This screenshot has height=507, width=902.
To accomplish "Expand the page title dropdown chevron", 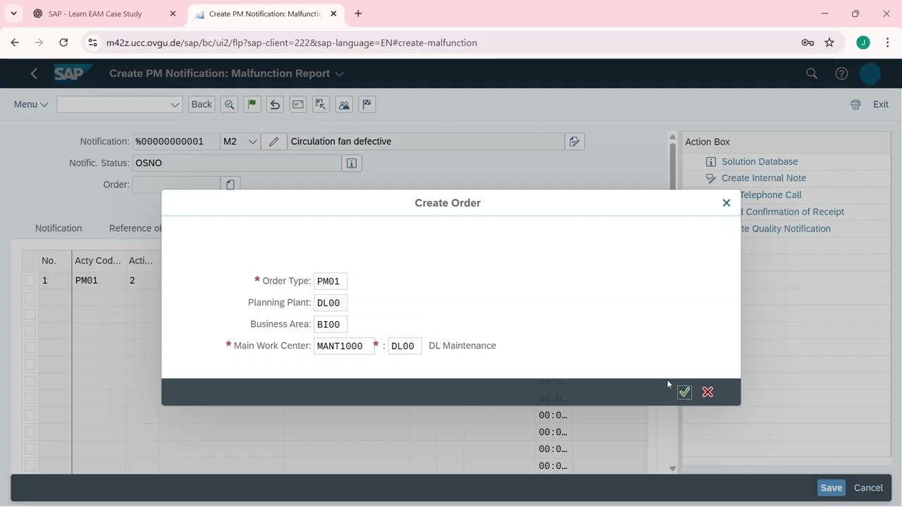I will pos(340,73).
